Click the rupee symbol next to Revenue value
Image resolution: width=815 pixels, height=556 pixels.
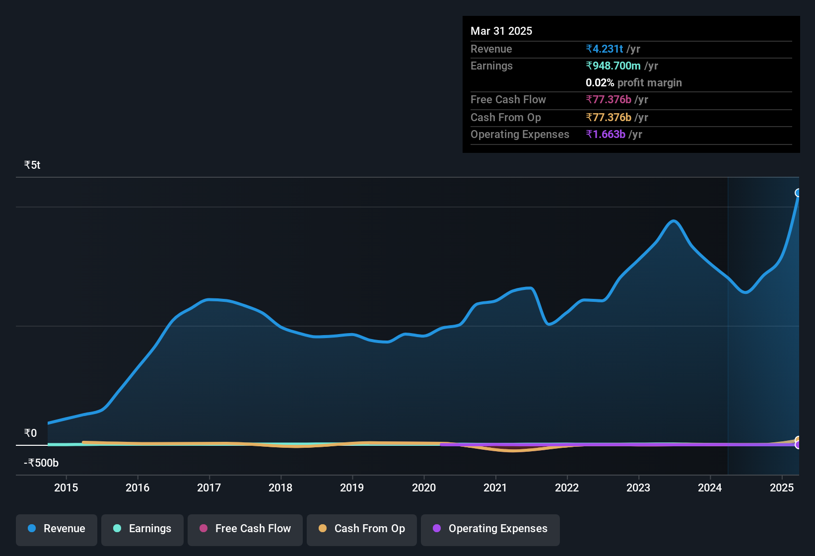pyautogui.click(x=588, y=49)
